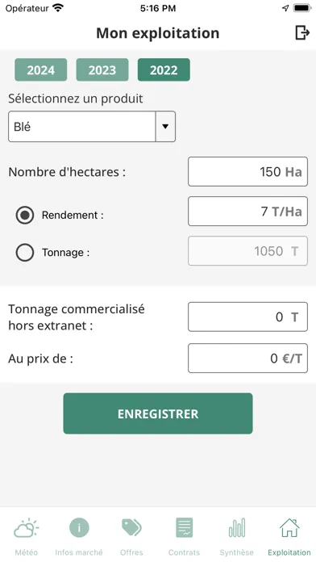Edit the Nombre d'hectares field
316x562 pixels.
coord(247,172)
